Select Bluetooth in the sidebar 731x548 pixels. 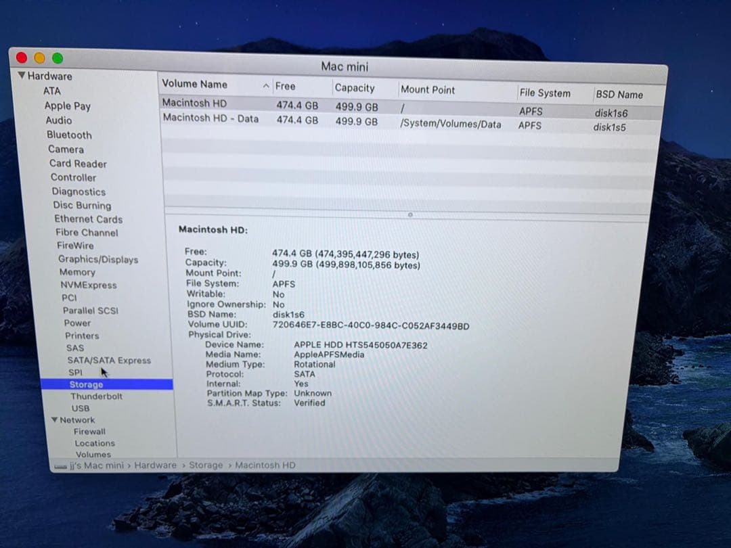(69, 135)
